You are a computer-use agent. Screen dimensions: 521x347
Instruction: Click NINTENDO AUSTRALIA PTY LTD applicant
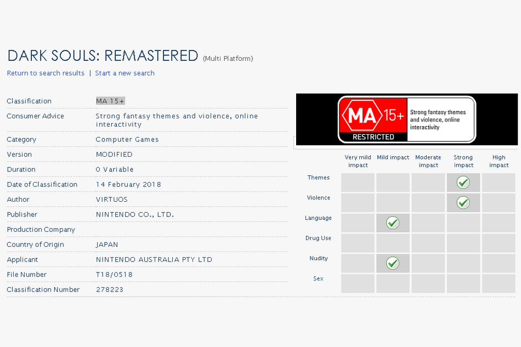(x=154, y=259)
